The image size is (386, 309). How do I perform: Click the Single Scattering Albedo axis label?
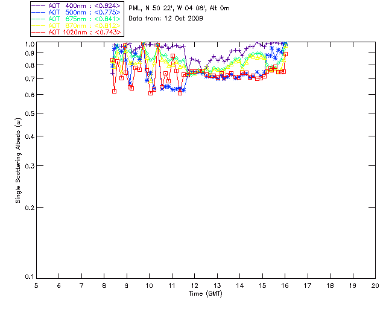click(x=18, y=160)
